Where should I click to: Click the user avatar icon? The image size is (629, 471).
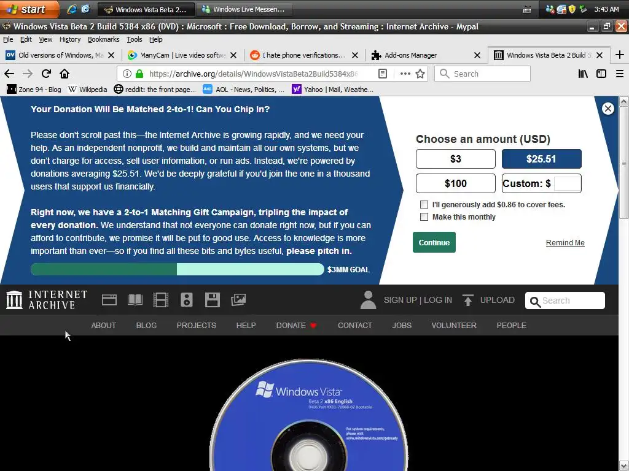click(368, 300)
